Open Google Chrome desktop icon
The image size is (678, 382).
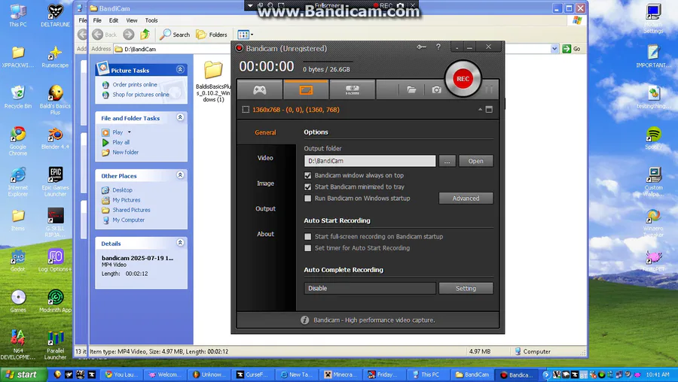pyautogui.click(x=18, y=141)
